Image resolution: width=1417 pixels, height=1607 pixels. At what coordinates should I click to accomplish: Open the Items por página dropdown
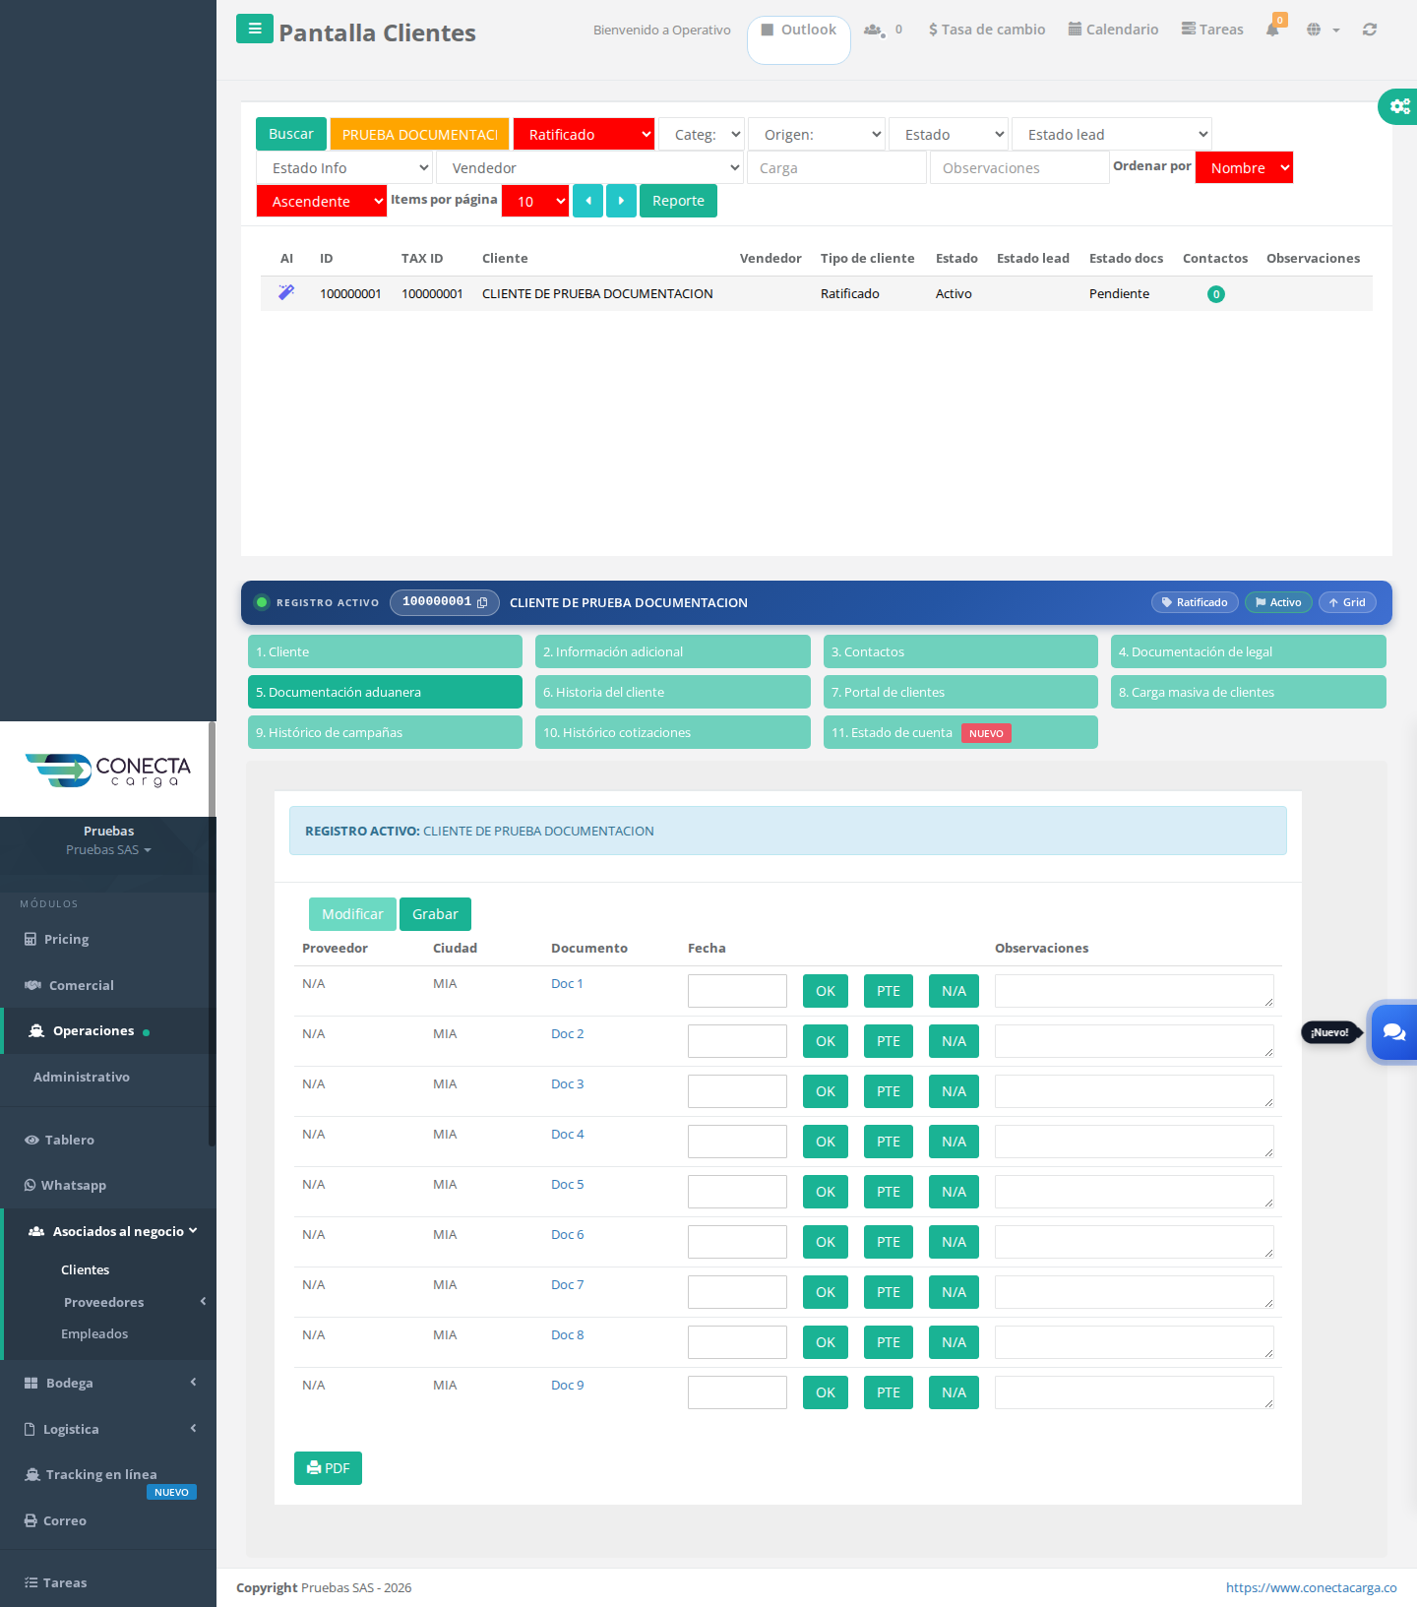(535, 202)
